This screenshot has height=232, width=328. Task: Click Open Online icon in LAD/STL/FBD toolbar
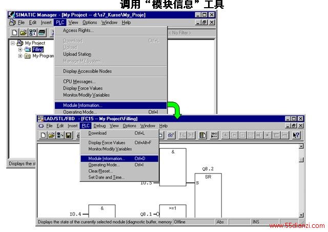60,135
